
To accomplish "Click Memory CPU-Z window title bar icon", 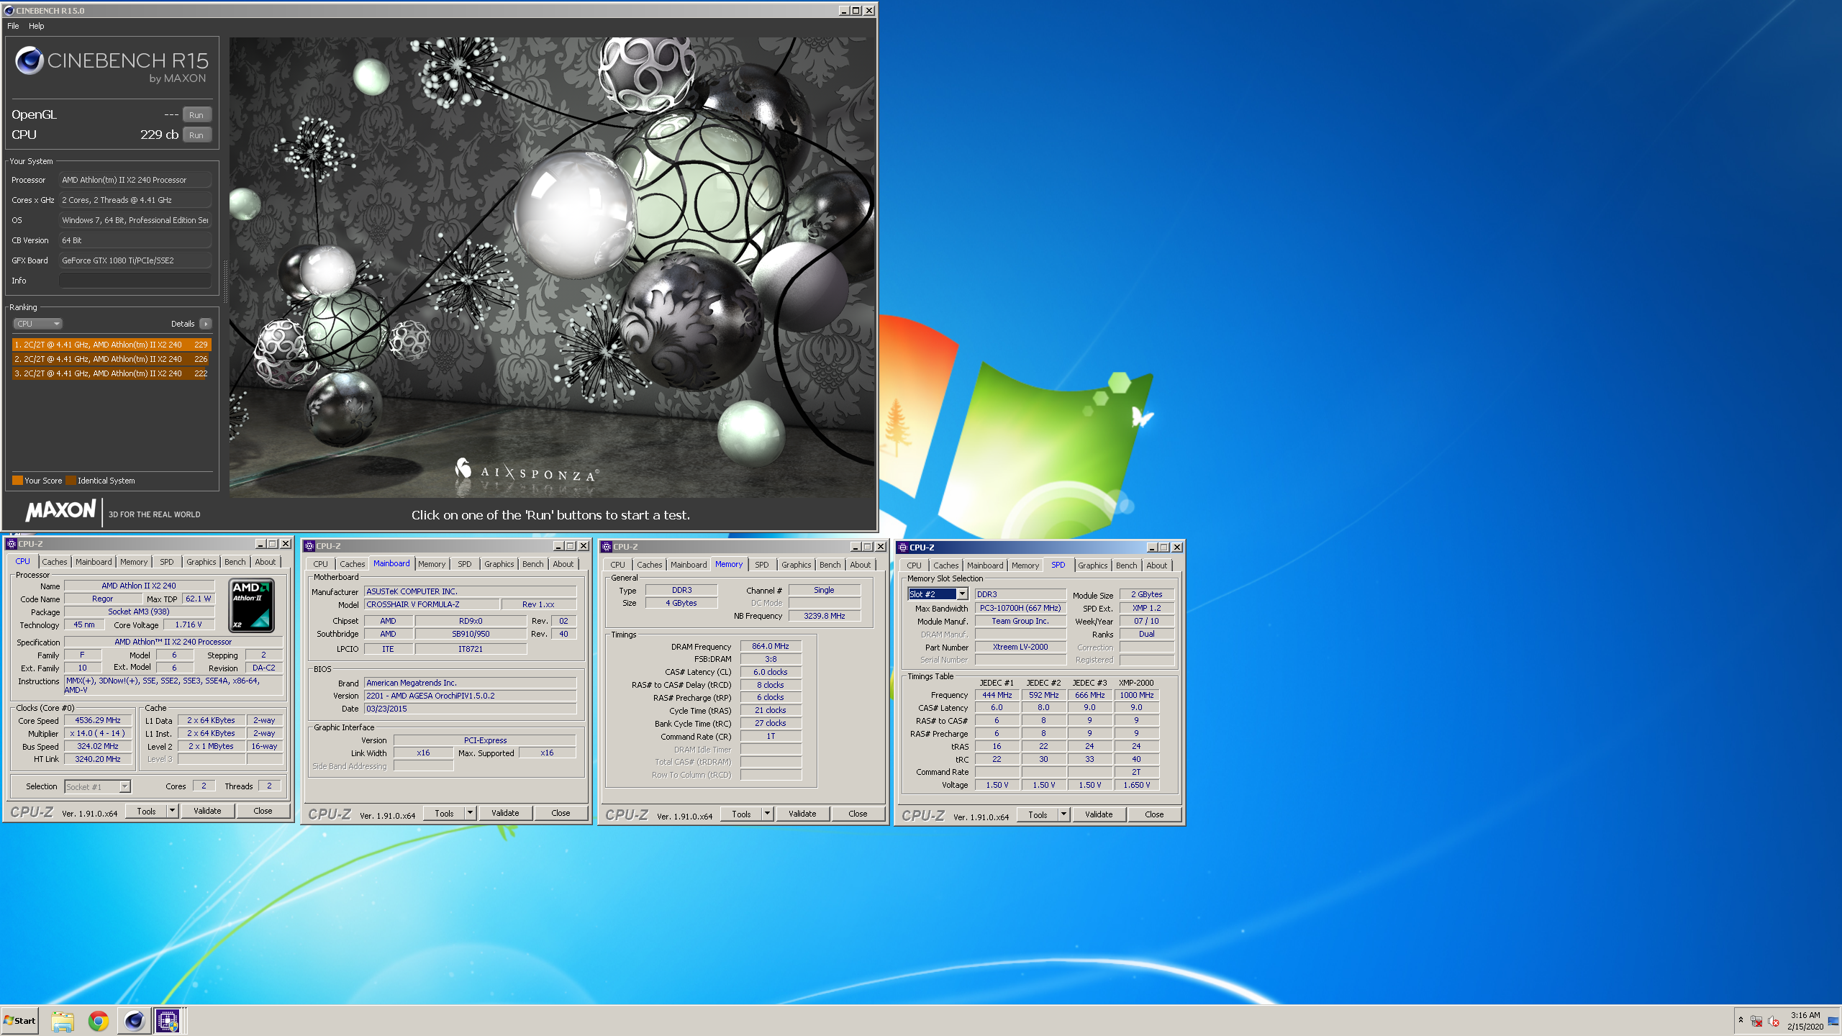I will click(607, 547).
